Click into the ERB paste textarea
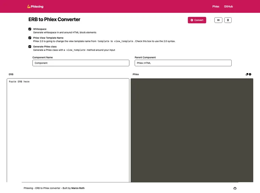Screen dimensions: 260x193 [68, 130]
